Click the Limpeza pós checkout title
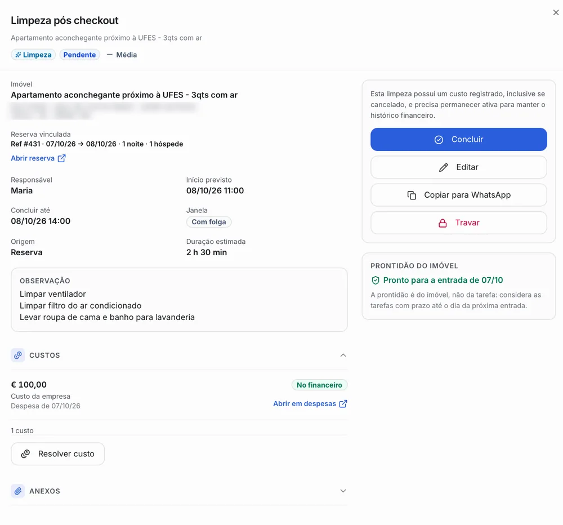Screen dimensions: 563x525 [x=65, y=20]
